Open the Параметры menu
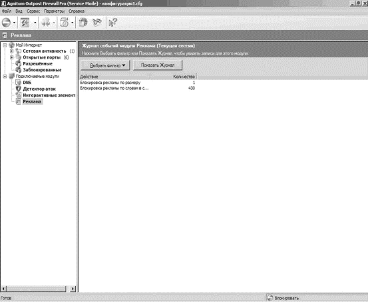This screenshot has height=302, width=368. pos(54,11)
